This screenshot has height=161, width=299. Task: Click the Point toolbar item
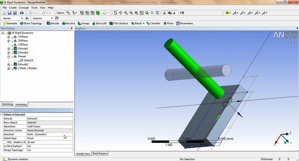point(168,23)
